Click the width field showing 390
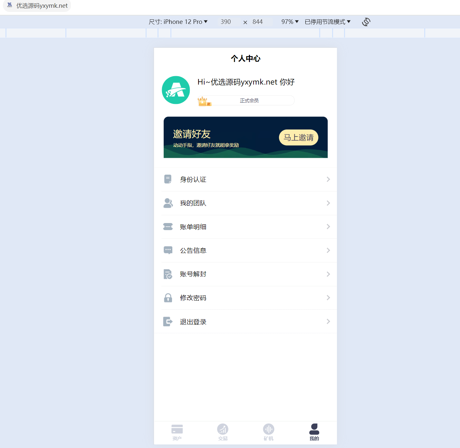The image size is (460, 448). pyautogui.click(x=226, y=22)
